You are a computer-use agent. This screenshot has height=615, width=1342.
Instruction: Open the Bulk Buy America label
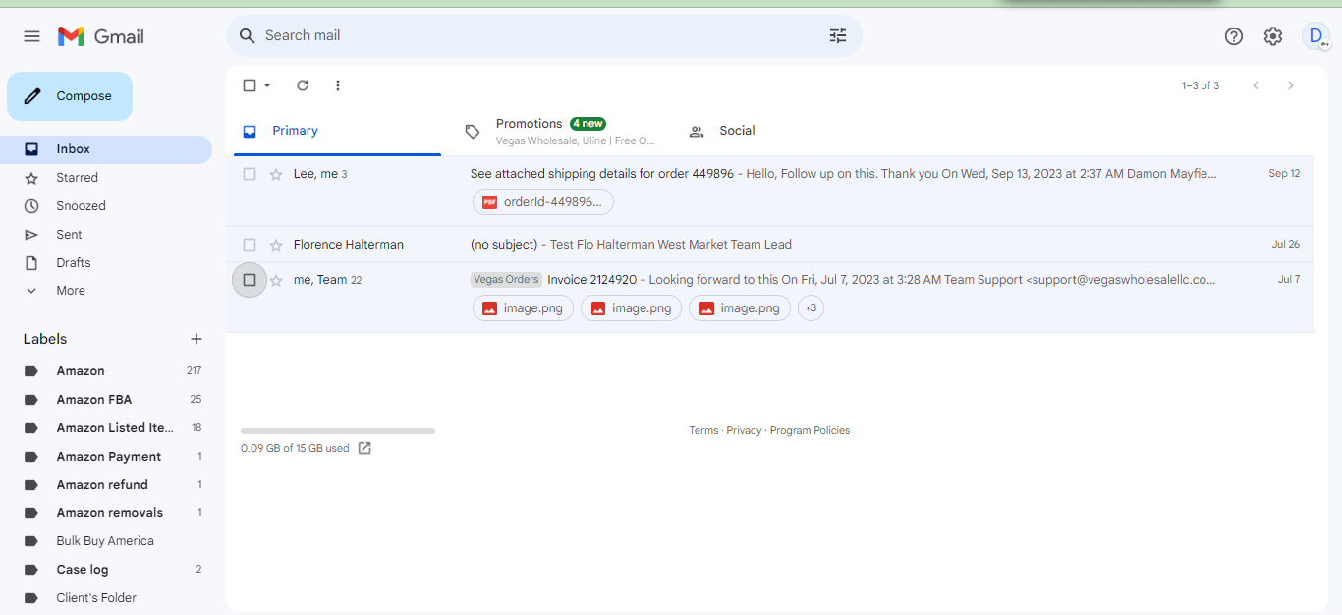pyautogui.click(x=105, y=541)
